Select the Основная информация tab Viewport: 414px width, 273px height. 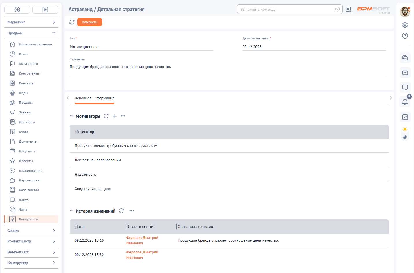[94, 98]
